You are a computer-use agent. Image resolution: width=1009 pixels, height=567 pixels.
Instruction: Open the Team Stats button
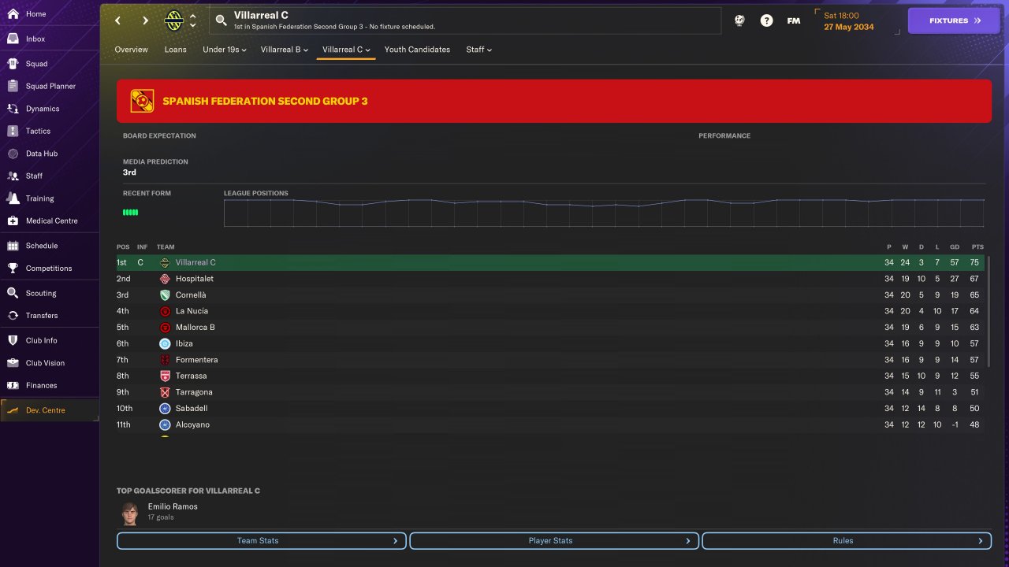click(x=261, y=541)
